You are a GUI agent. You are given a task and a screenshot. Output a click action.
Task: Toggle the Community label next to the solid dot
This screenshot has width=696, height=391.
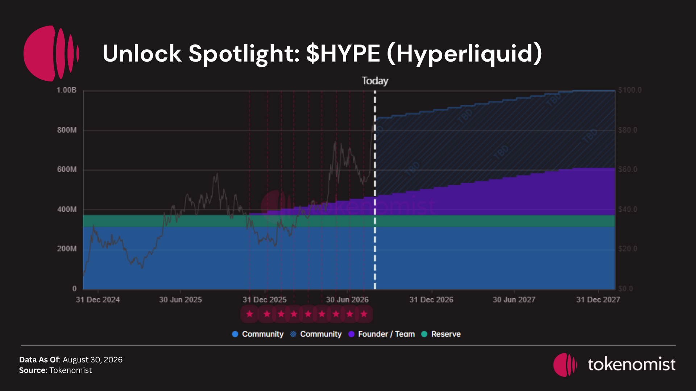263,334
